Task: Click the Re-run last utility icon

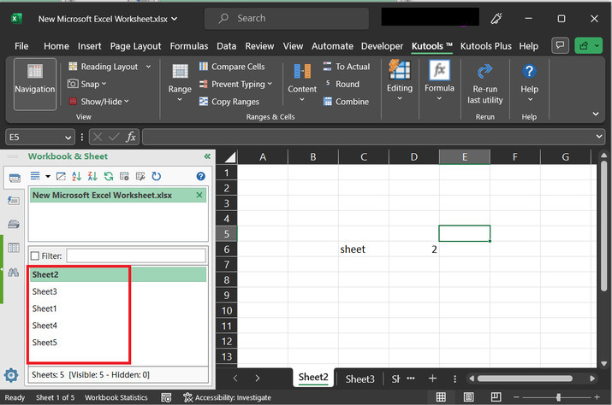Action: (484, 72)
